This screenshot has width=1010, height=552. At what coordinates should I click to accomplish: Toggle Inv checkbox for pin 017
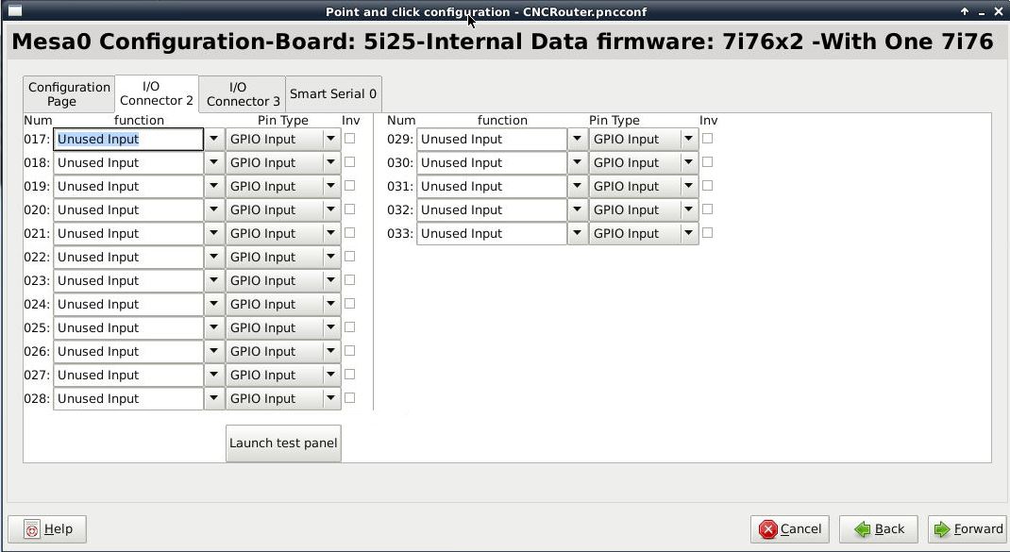tap(350, 139)
